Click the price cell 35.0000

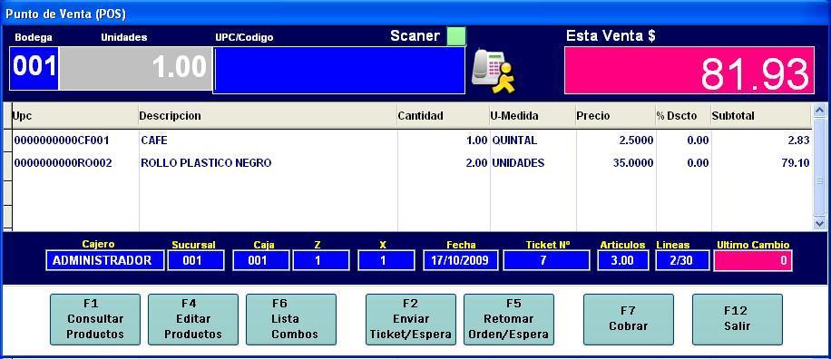pyautogui.click(x=616, y=163)
